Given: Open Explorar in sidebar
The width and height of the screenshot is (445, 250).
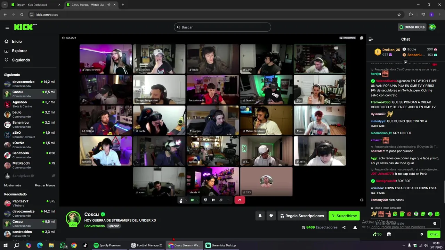Looking at the screenshot, I should pos(19,51).
